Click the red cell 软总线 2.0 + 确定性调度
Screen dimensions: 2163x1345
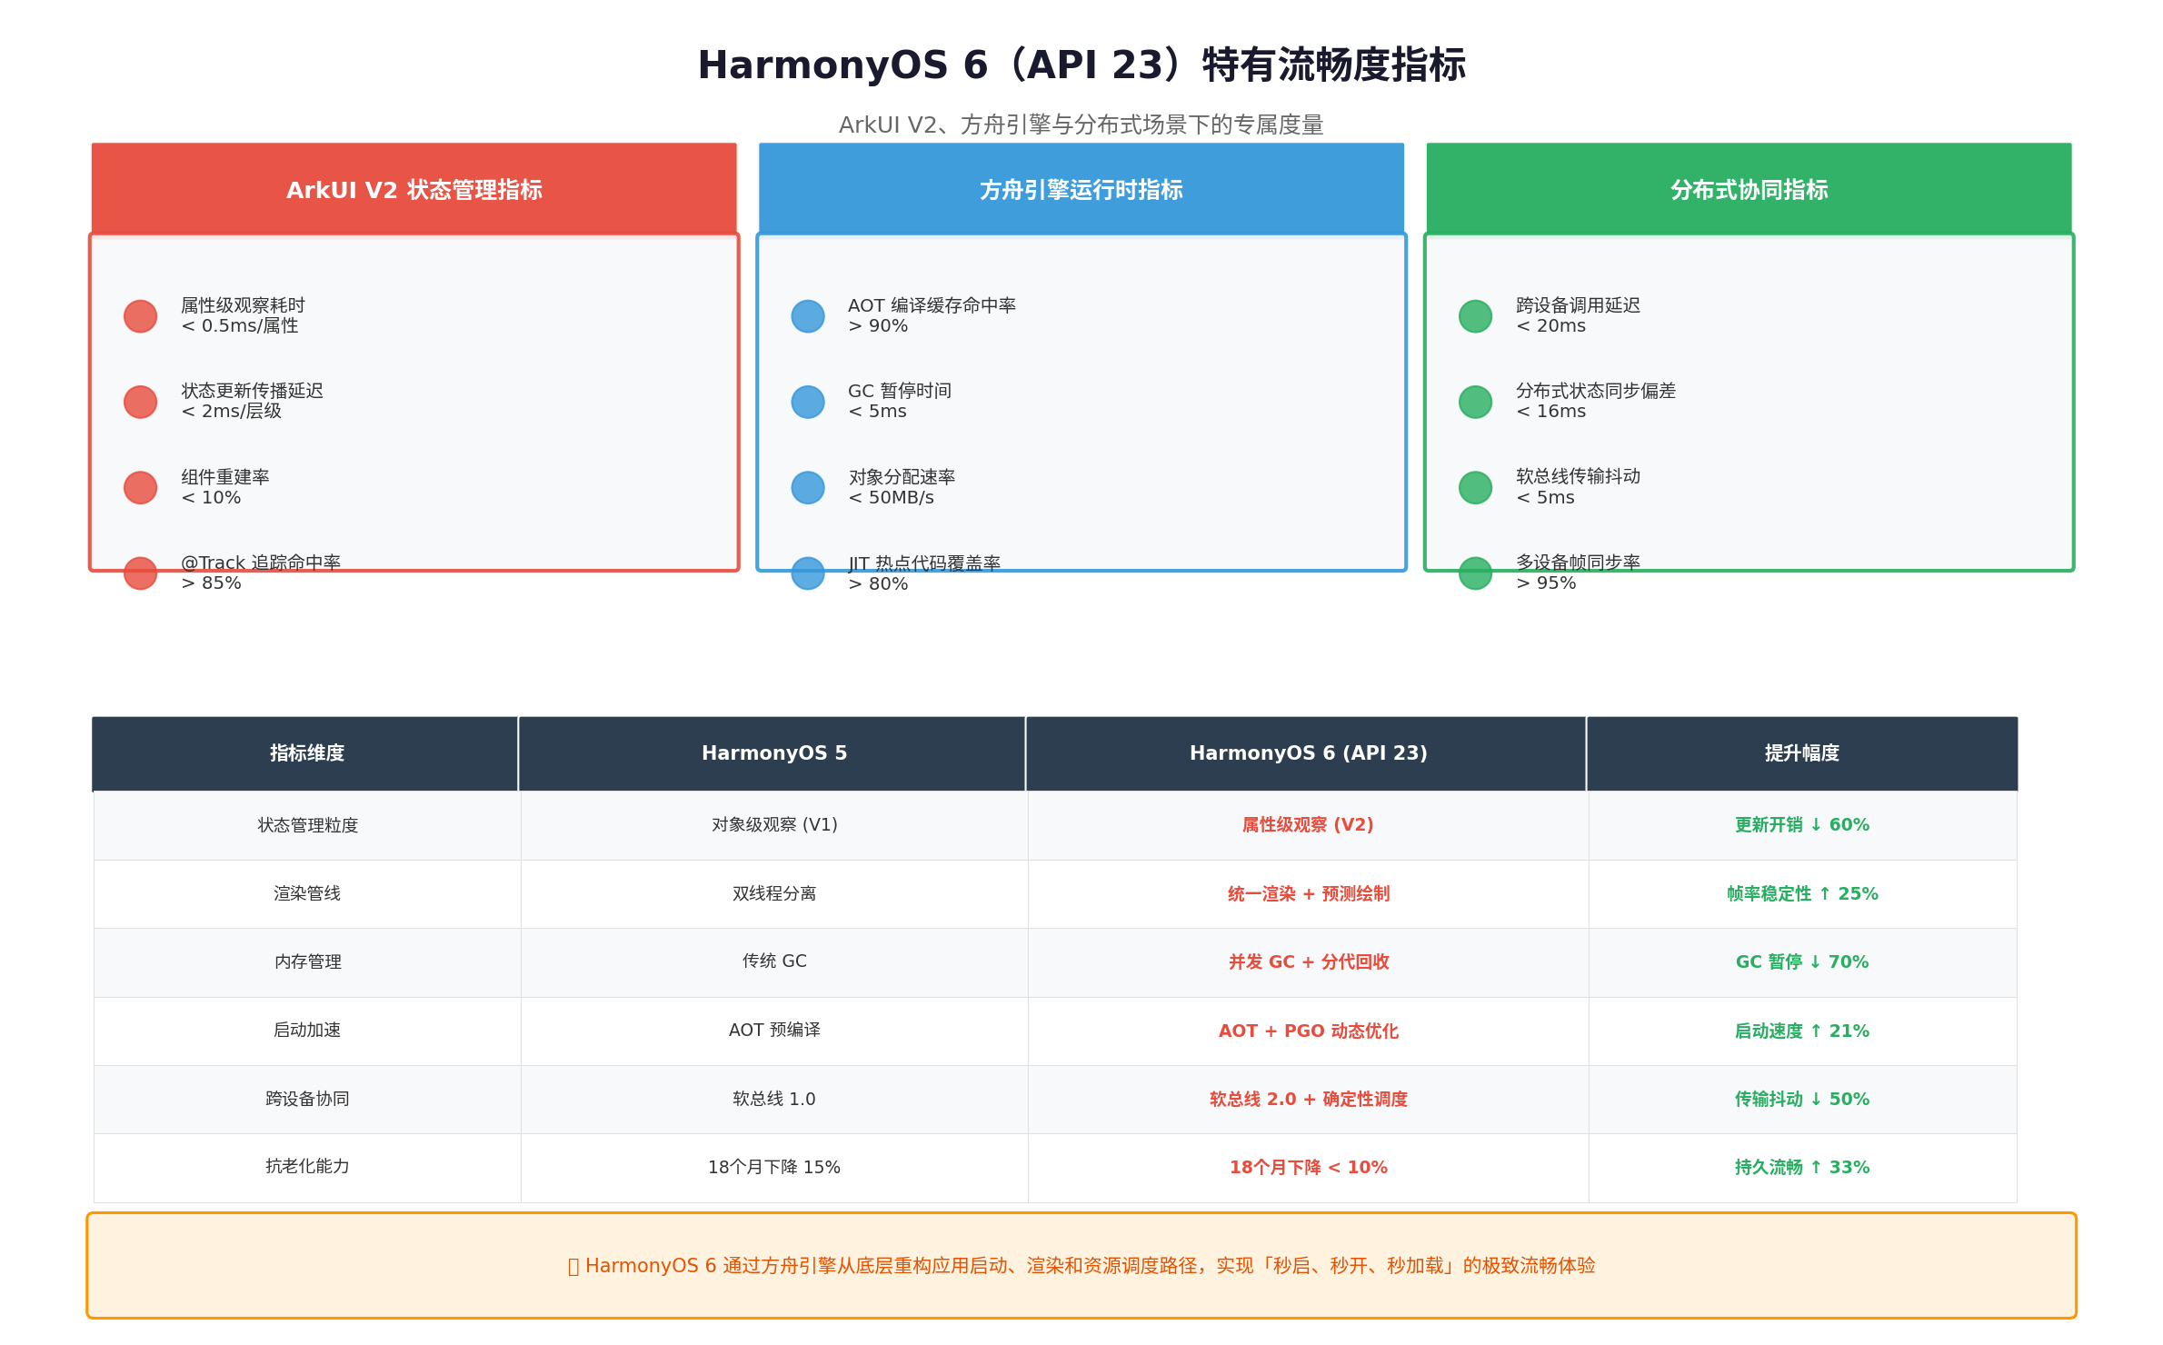click(x=1308, y=1100)
